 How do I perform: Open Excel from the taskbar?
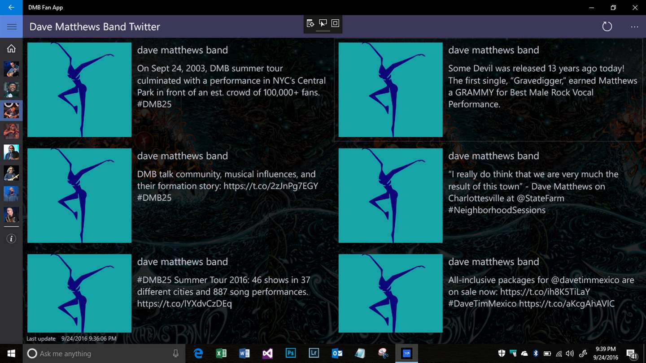click(x=221, y=354)
